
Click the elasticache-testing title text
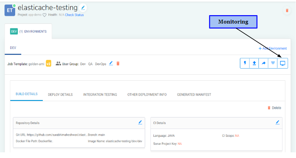point(48,8)
